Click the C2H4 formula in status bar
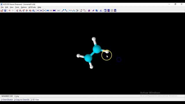This screenshot has height=104, width=185. (x=17, y=96)
